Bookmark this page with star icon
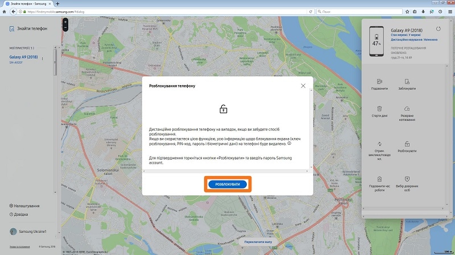Viewport: 455px width, 255px height. click(x=407, y=11)
